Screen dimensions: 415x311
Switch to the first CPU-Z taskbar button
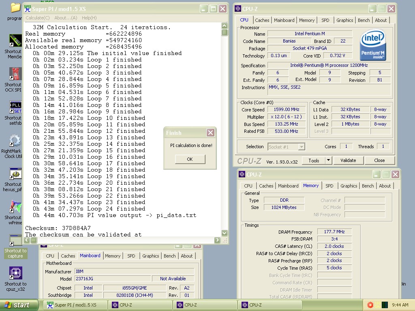(x=140, y=305)
